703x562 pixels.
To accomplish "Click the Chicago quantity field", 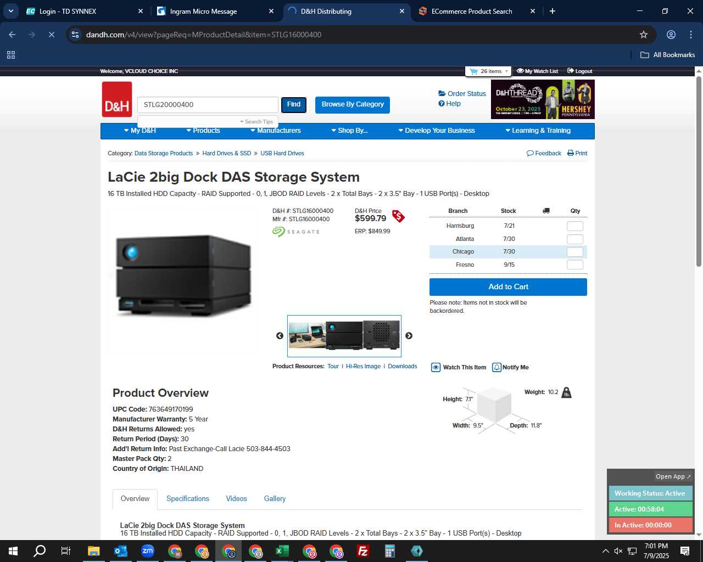I will pyautogui.click(x=574, y=252).
